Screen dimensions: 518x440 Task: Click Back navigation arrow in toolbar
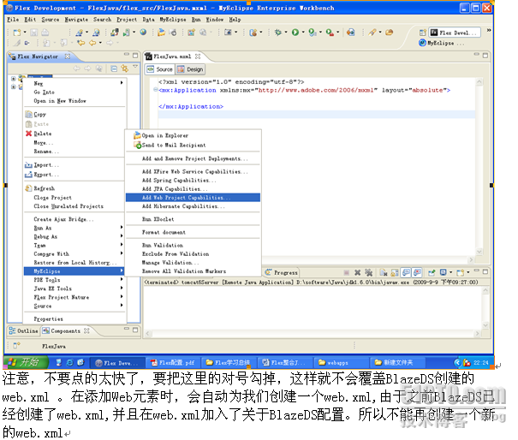pyautogui.click(x=92, y=43)
